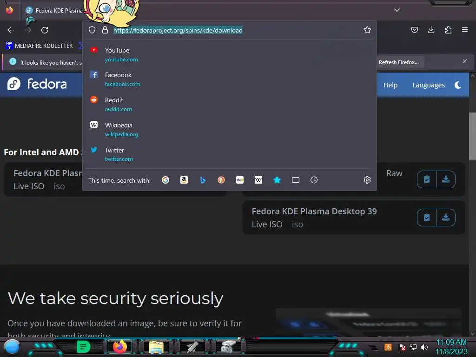Select Reddit suggestion
Image resolution: width=476 pixels, height=357 pixels.
pos(229,104)
